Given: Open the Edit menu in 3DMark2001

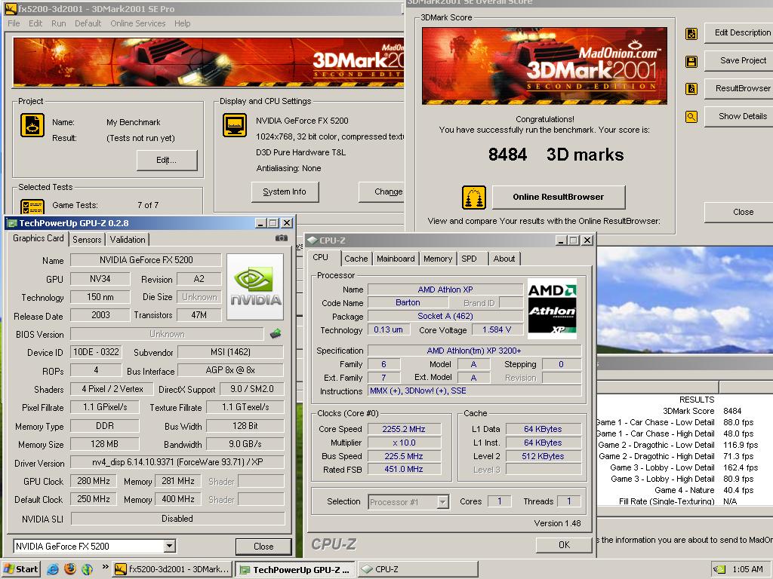Looking at the screenshot, I should 35,23.
